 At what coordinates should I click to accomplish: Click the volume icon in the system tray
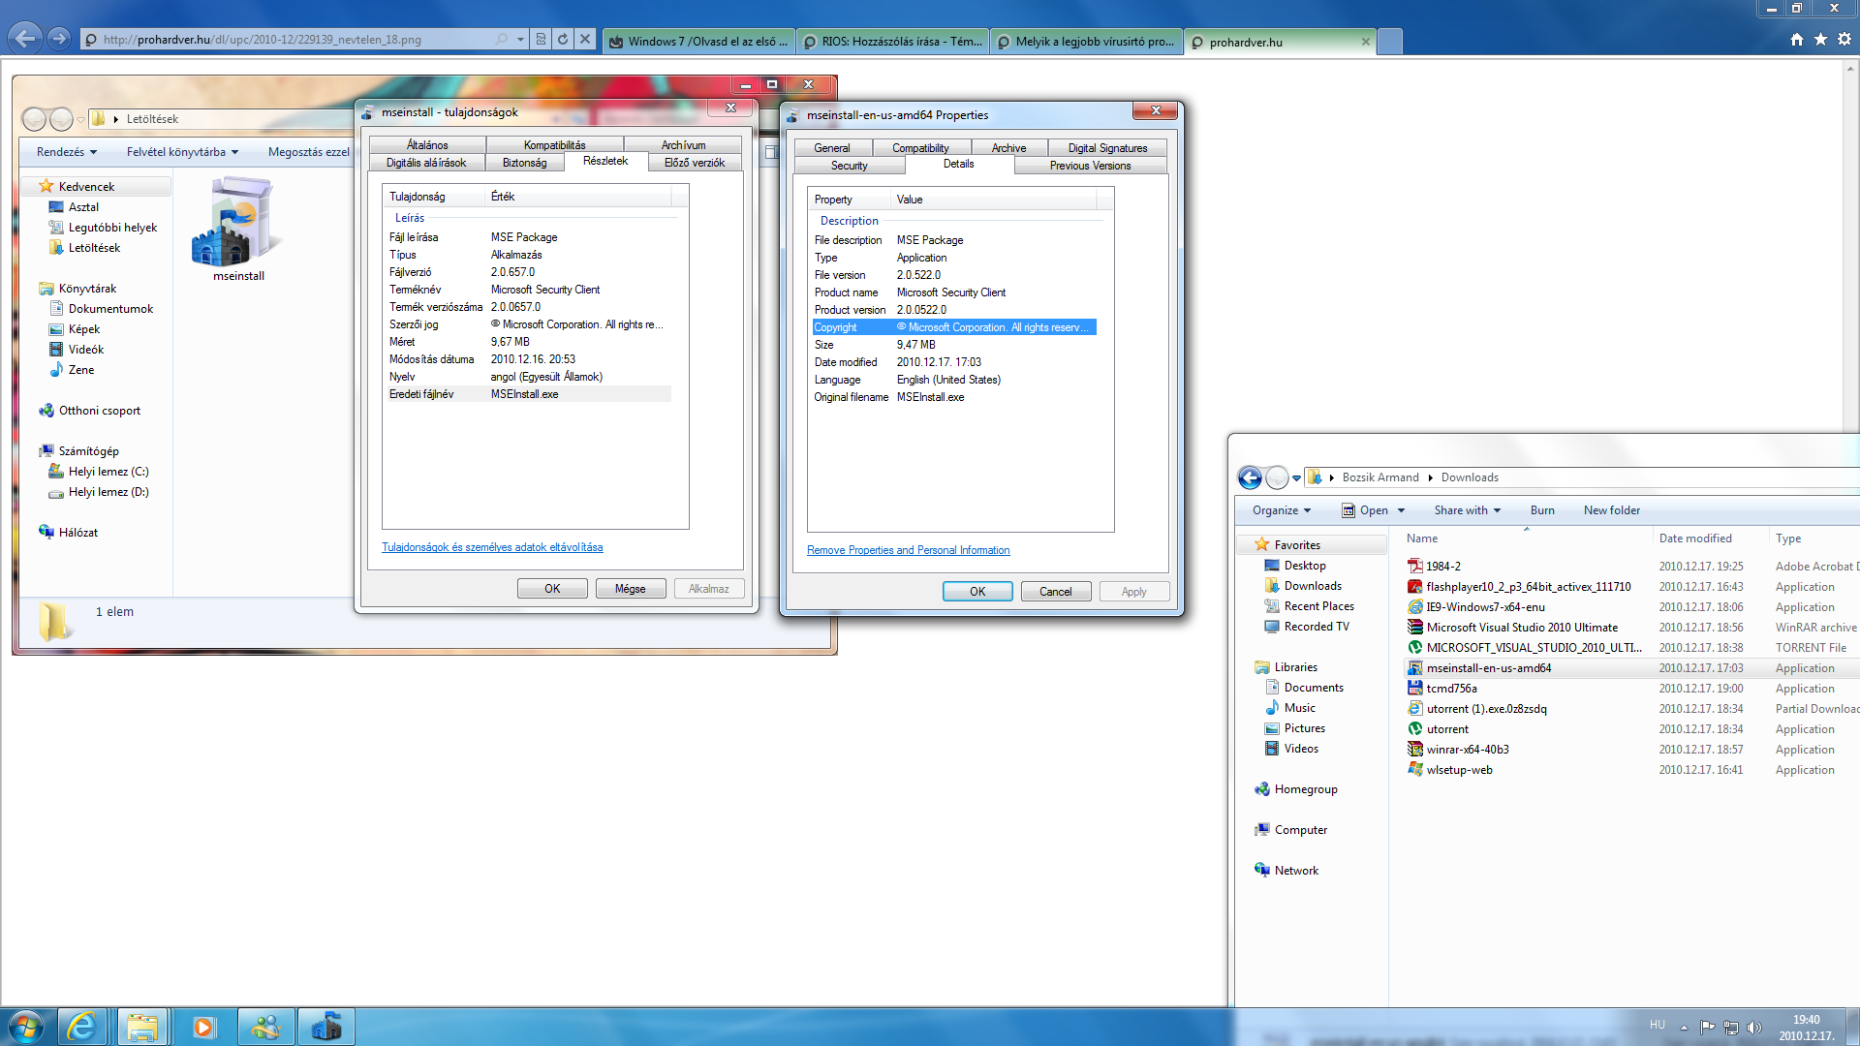pyautogui.click(x=1753, y=1028)
